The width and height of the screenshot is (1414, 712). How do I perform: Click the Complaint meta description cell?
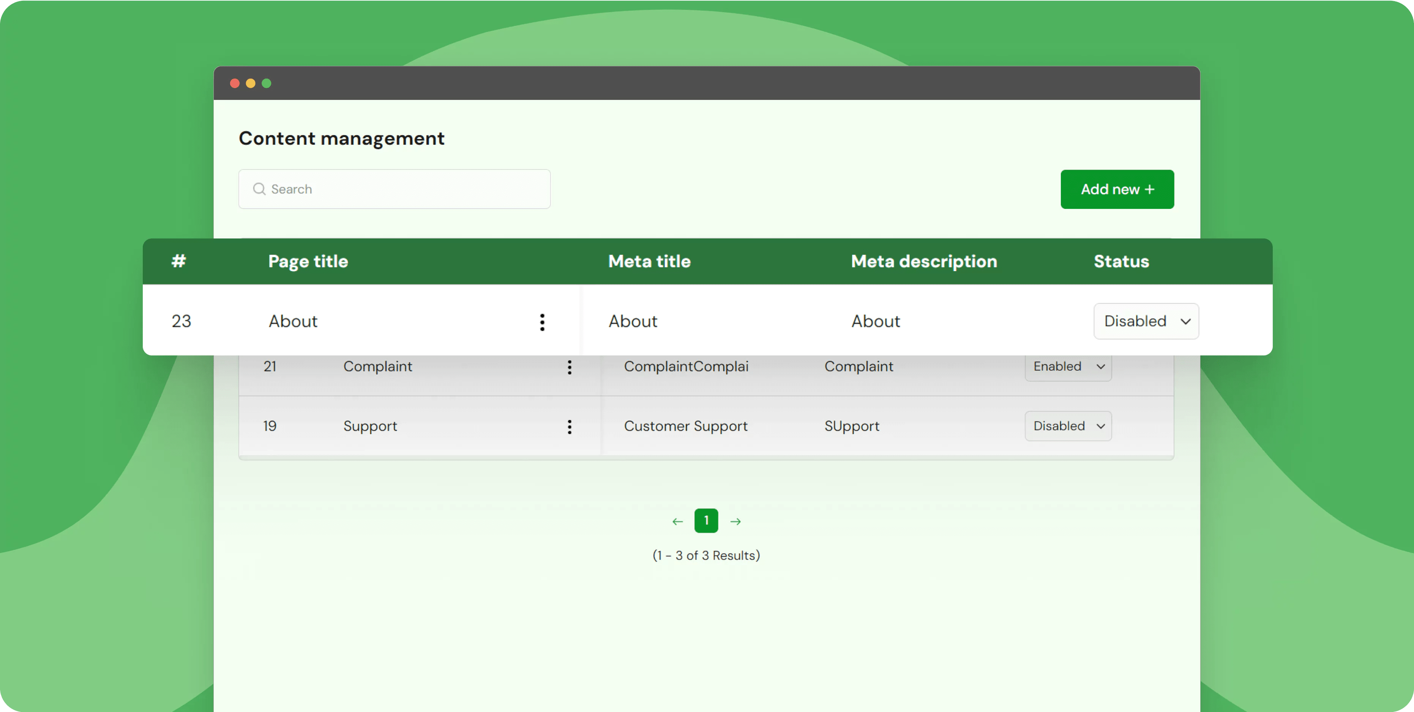click(x=858, y=367)
